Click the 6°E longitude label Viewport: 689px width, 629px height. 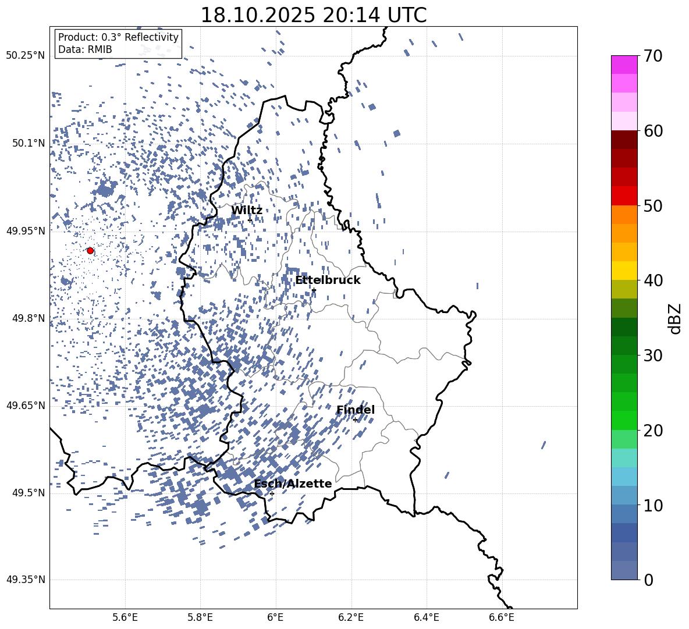tap(275, 617)
